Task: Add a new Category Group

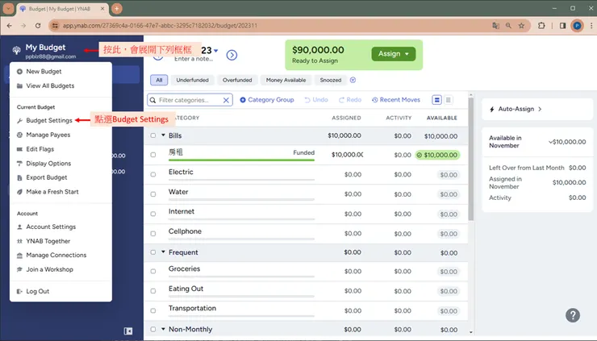Action: click(267, 100)
